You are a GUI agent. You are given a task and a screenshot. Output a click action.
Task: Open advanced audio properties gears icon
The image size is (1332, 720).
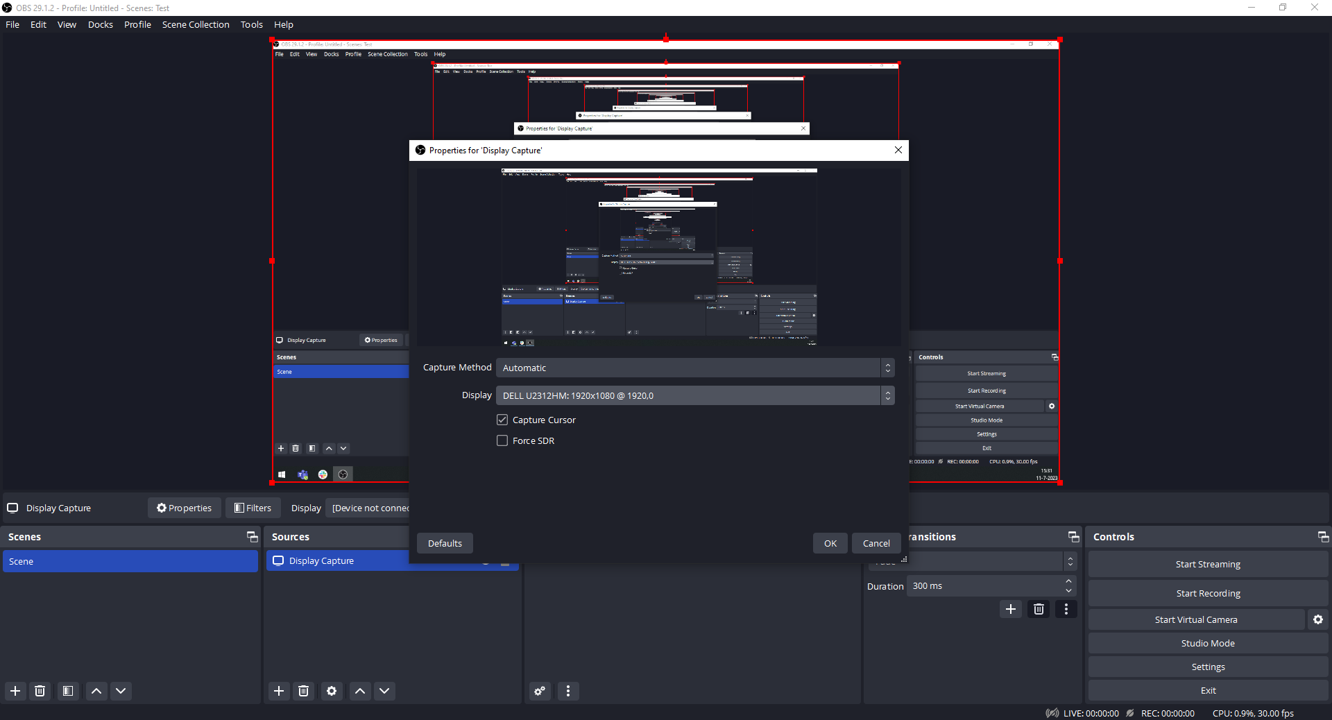[540, 691]
